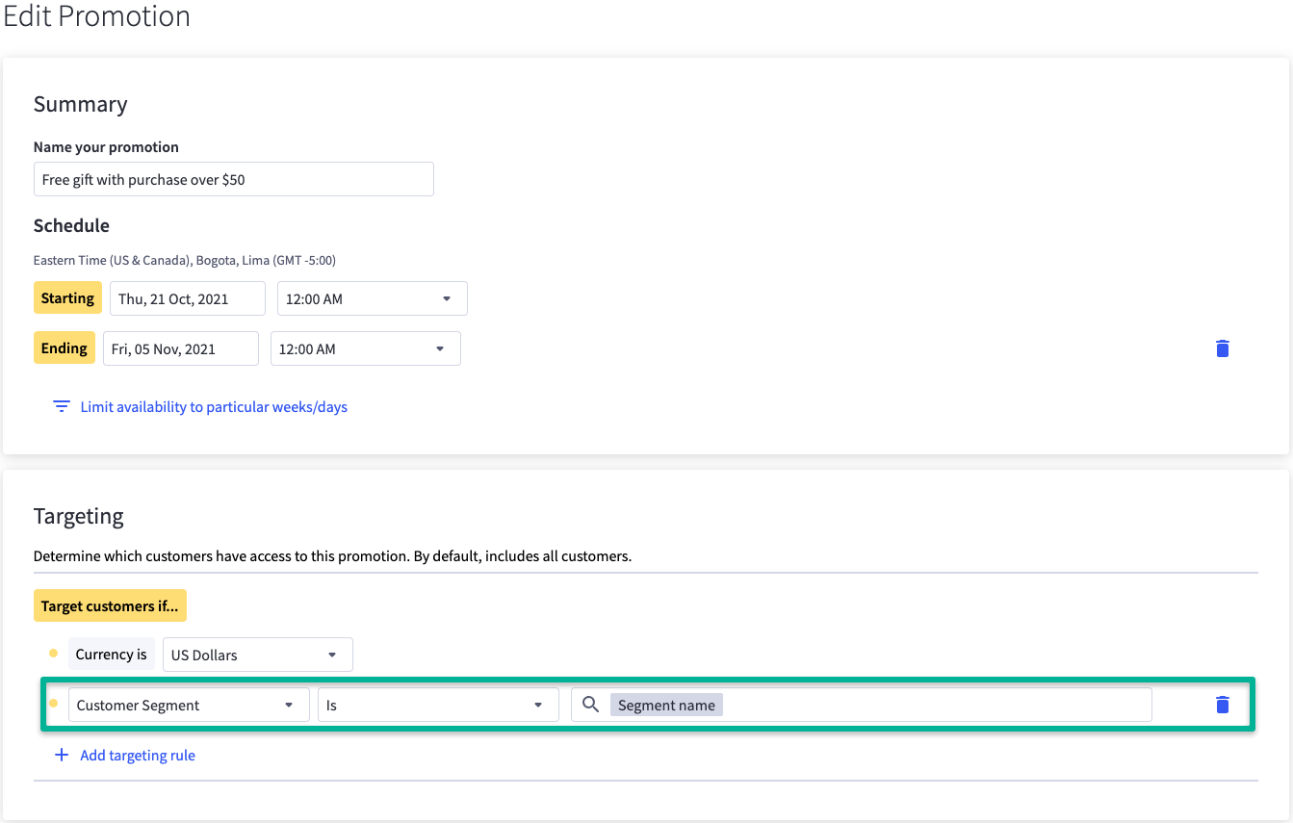
Task: Open the Ending time 12:00 AM dropdown
Action: tap(365, 348)
